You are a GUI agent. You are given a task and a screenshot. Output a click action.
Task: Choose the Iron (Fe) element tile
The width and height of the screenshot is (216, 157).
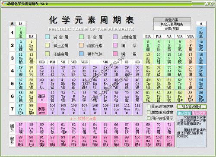[95, 71]
